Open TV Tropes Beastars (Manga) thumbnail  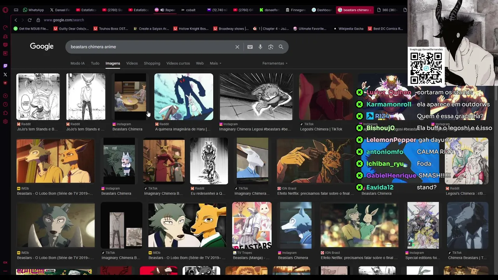[252, 225]
